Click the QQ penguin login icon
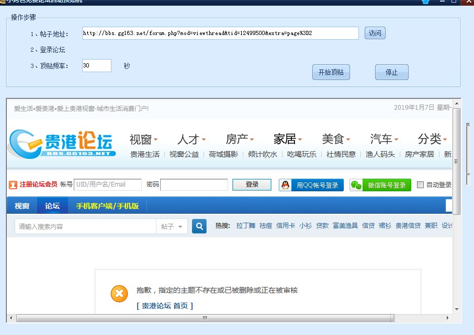Image resolution: width=474 pixels, height=335 pixels. 285,185
